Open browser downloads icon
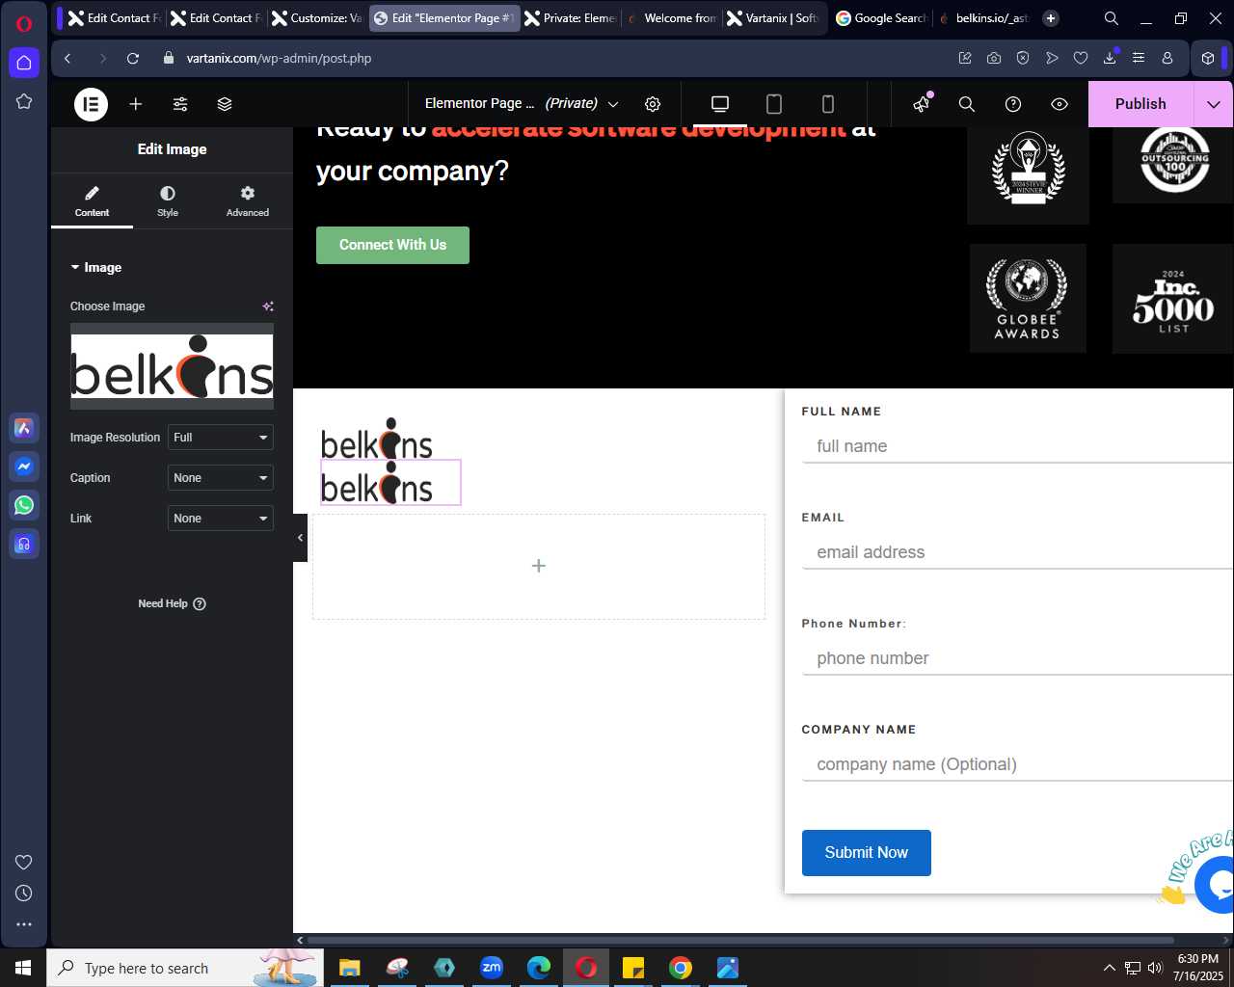Viewport: 1234px width, 987px height. [1110, 59]
